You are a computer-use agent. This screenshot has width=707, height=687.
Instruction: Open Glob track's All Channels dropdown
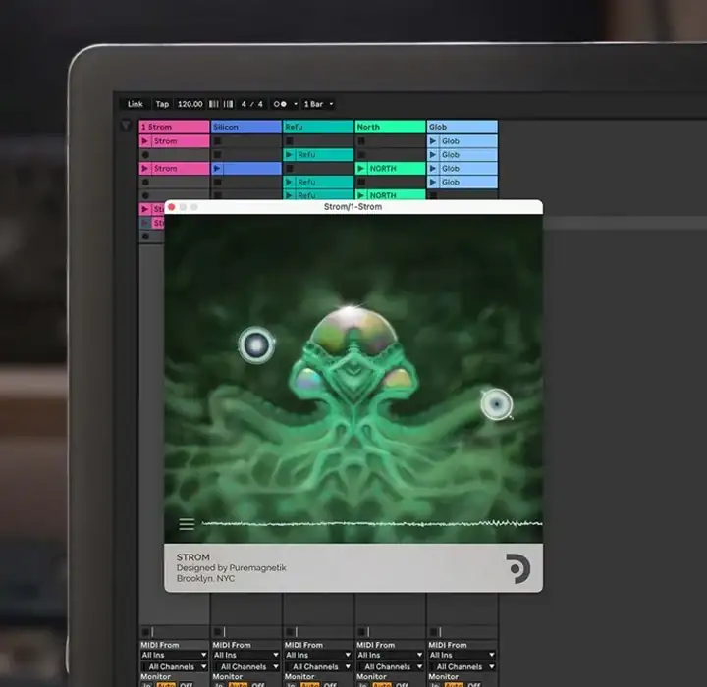[x=462, y=666]
